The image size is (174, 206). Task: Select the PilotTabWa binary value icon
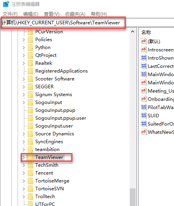click(144, 107)
